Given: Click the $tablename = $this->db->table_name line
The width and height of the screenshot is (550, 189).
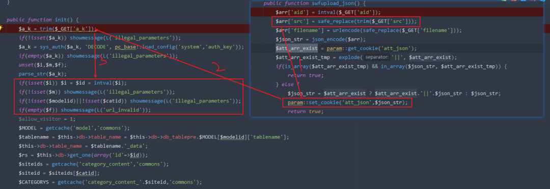Looking at the screenshot, I should (x=154, y=137).
